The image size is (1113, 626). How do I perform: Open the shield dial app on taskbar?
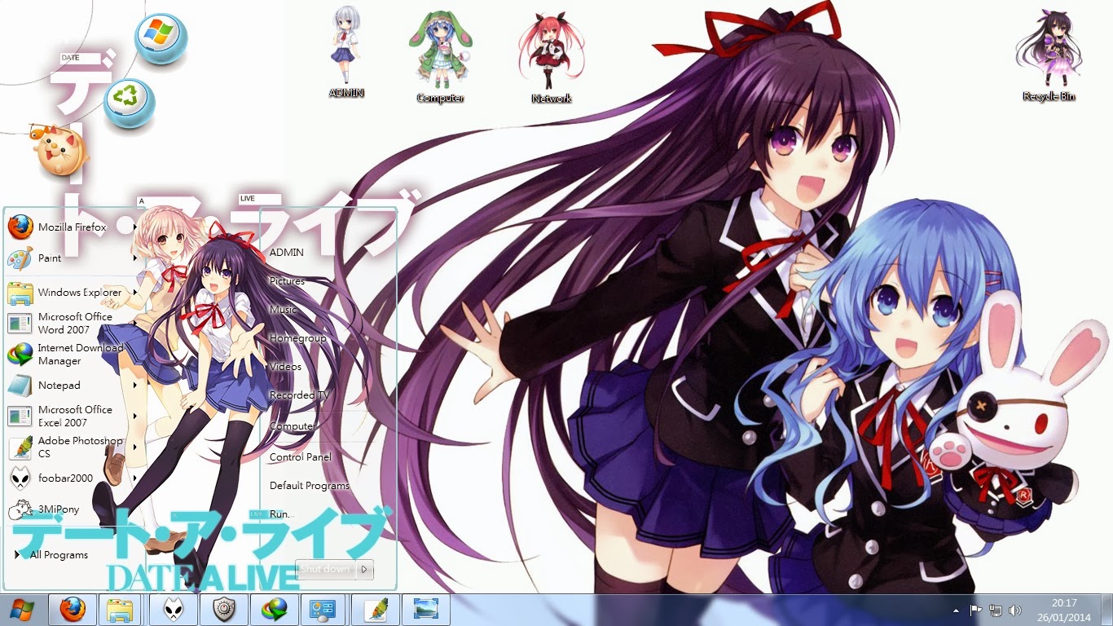(x=224, y=610)
